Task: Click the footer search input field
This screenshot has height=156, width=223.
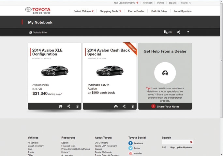Action: 176,142
